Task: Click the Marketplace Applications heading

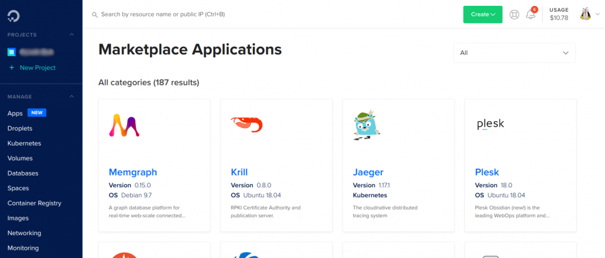Action: tap(190, 49)
